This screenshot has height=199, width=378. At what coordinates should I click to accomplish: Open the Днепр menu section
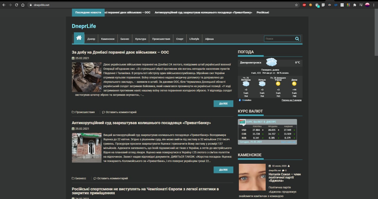pyautogui.click(x=91, y=39)
